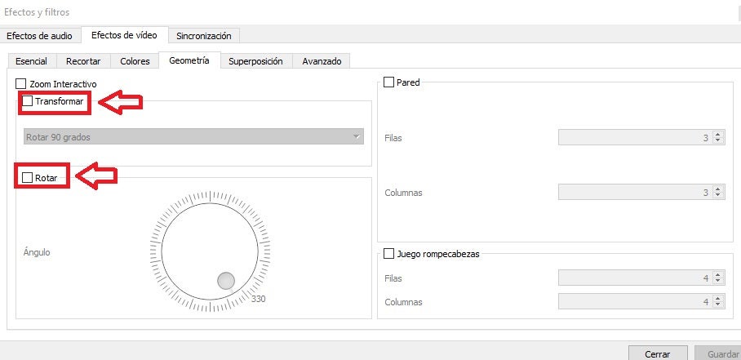
Task: Click the Juego rompecabezas Filas field
Action: click(x=634, y=278)
